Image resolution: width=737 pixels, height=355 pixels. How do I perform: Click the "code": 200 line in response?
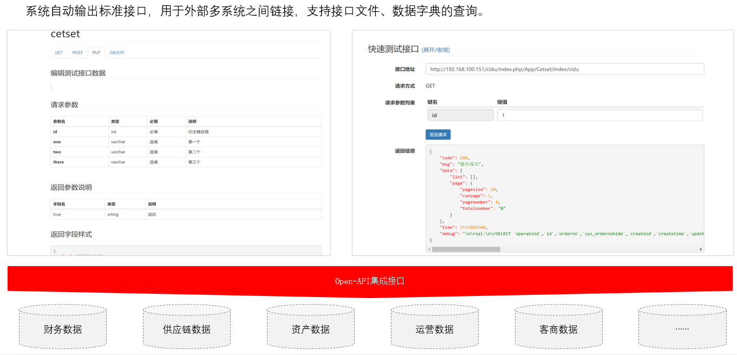(x=455, y=158)
